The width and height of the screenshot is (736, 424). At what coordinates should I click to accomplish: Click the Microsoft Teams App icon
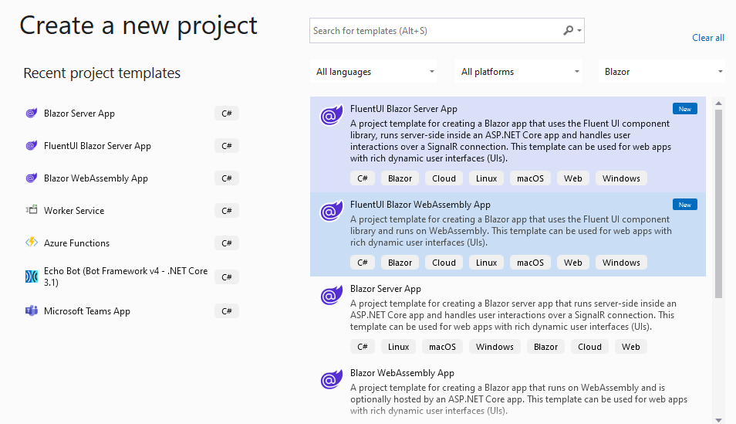[x=32, y=310]
